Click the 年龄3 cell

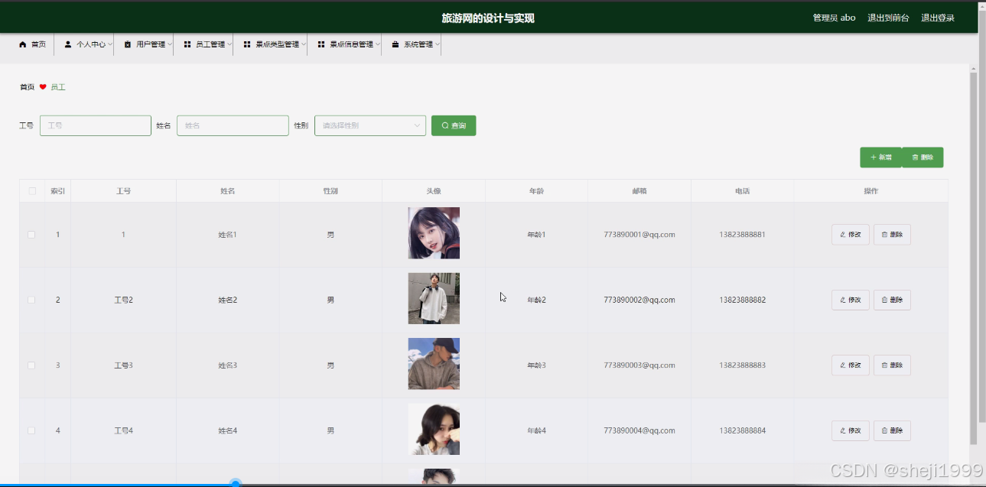[536, 365]
